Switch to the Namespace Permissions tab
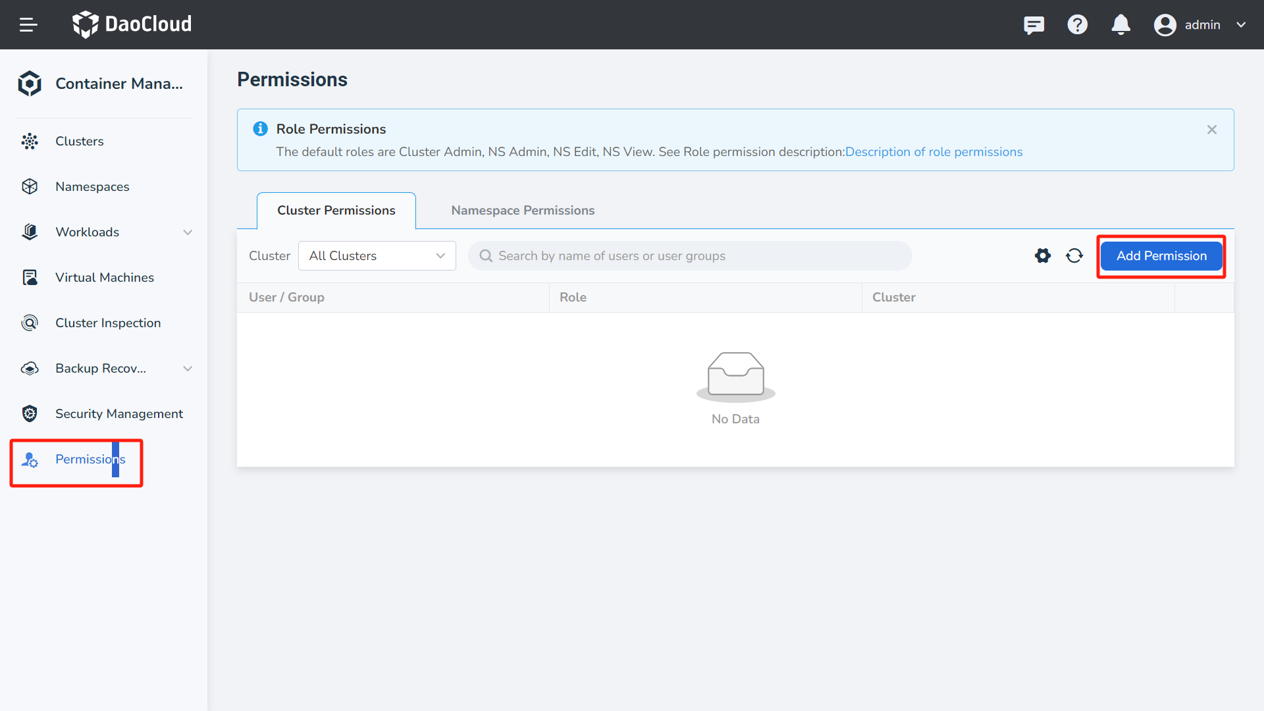 tap(522, 210)
